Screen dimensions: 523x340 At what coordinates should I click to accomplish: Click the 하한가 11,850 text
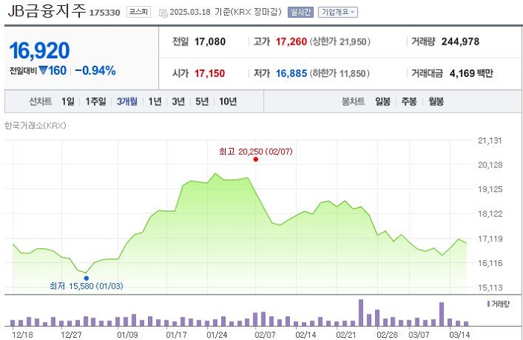(x=340, y=73)
